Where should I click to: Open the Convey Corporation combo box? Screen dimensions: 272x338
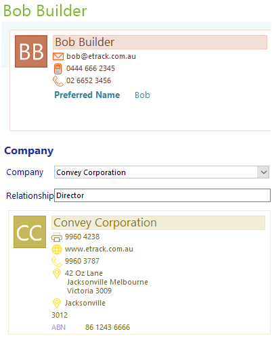click(x=162, y=172)
